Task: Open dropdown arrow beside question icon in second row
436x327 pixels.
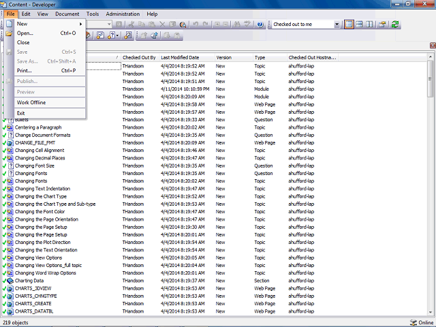Action: point(118,35)
